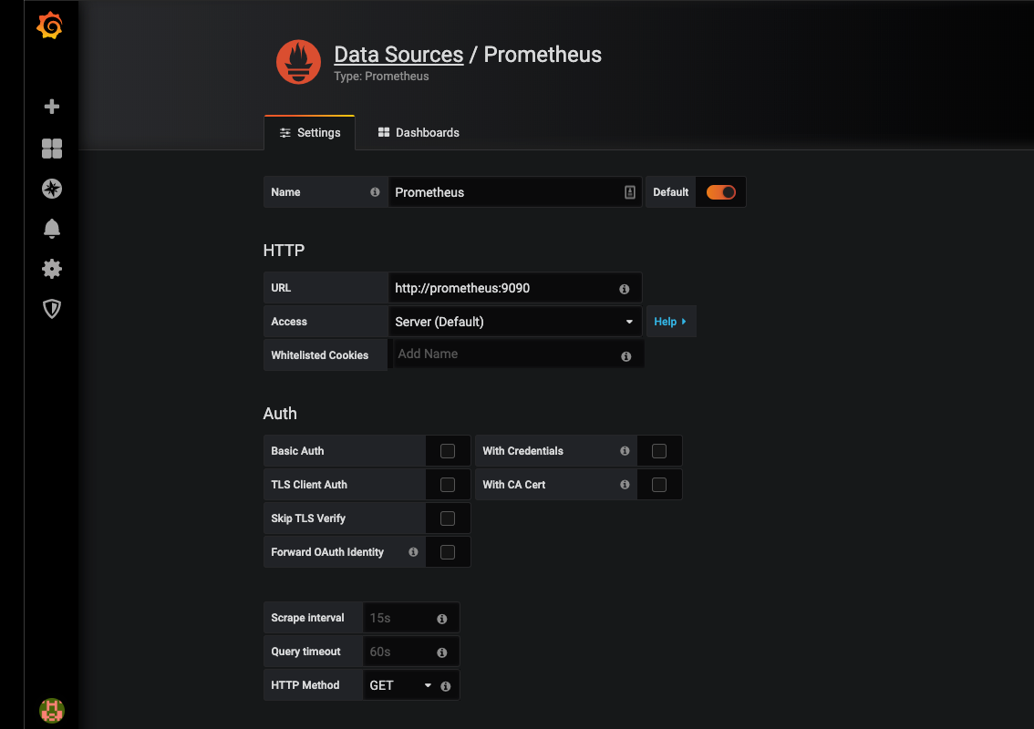Click the HTTP Method label
The width and height of the screenshot is (1034, 729).
pos(305,685)
